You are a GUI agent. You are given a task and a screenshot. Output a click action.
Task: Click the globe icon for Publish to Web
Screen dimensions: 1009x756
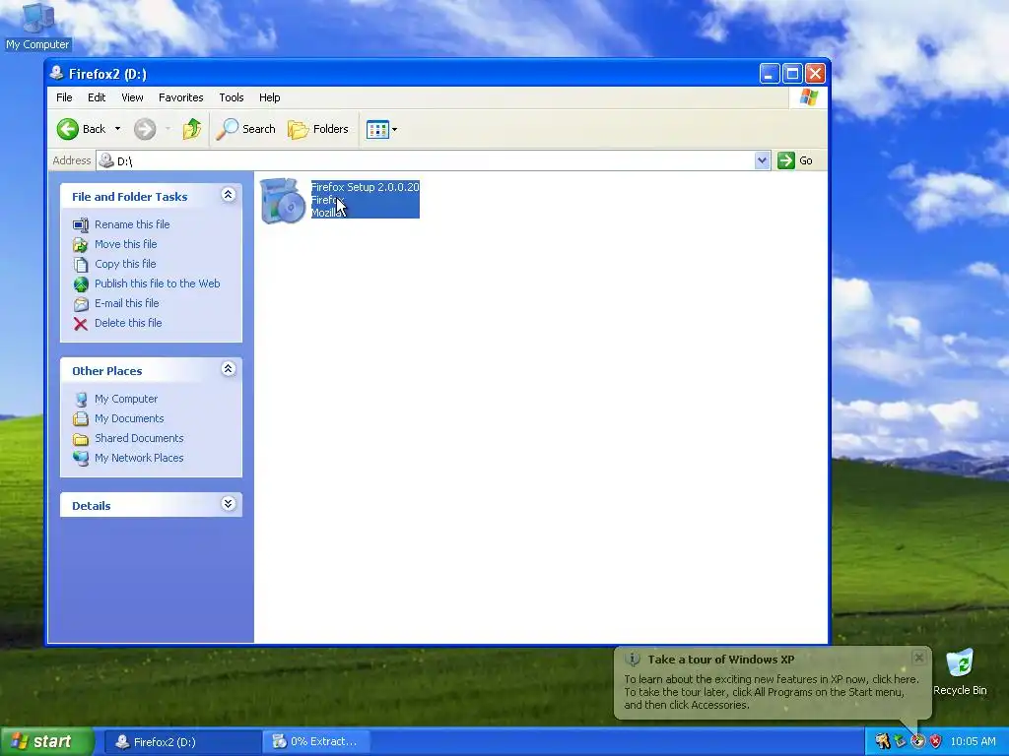(81, 284)
